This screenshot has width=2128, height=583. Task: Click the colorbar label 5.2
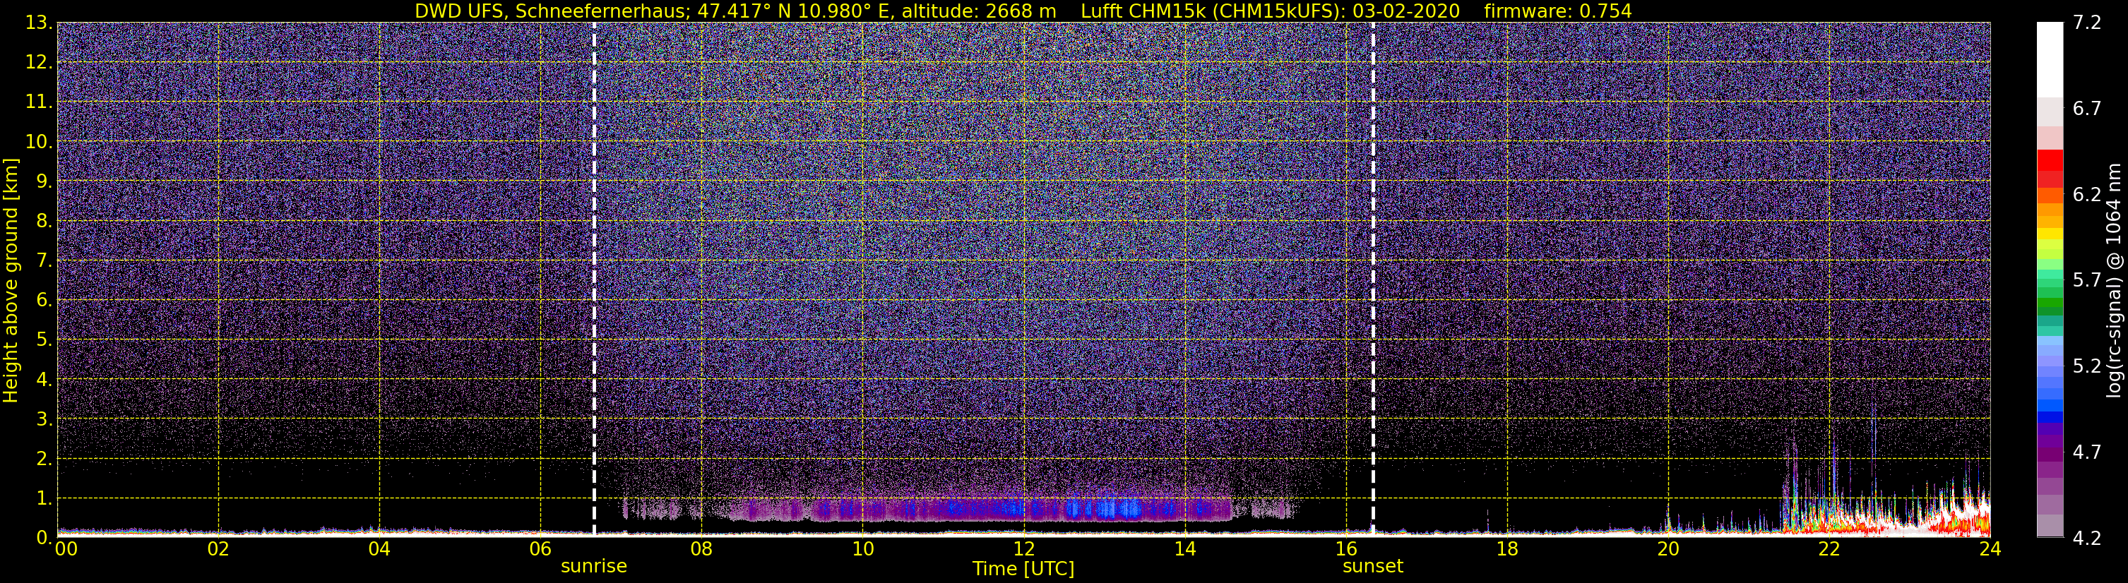click(2087, 366)
